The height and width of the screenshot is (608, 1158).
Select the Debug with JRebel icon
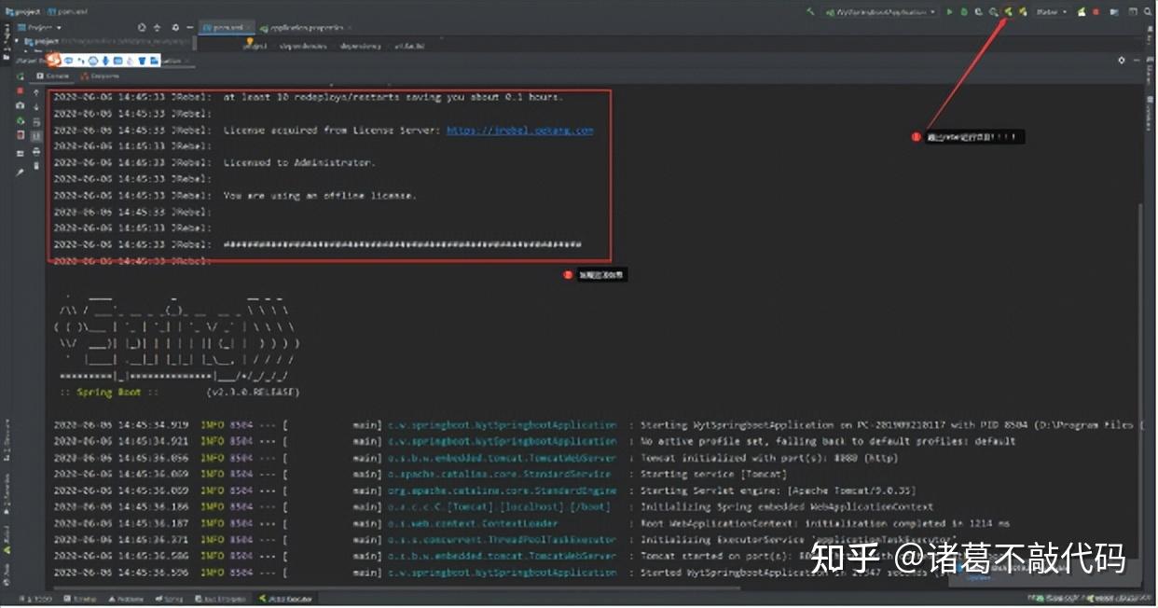1023,12
